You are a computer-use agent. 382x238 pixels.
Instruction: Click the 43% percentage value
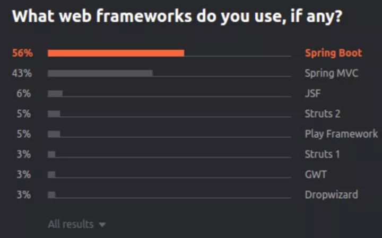pos(22,73)
